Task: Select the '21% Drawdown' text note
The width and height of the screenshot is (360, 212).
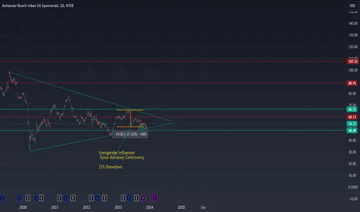Action: [x=110, y=167]
